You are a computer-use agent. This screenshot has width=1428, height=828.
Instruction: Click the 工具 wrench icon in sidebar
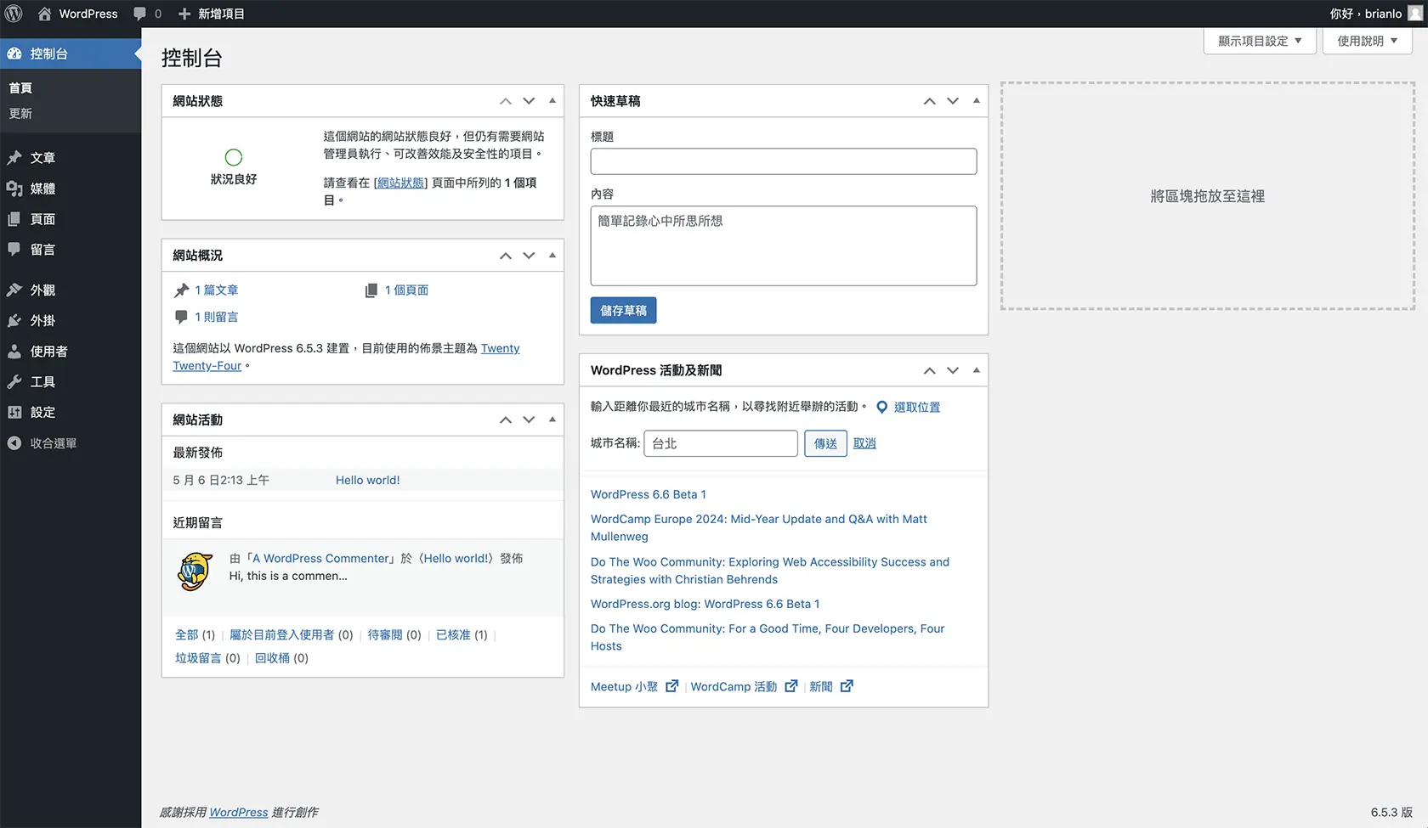click(x=14, y=381)
